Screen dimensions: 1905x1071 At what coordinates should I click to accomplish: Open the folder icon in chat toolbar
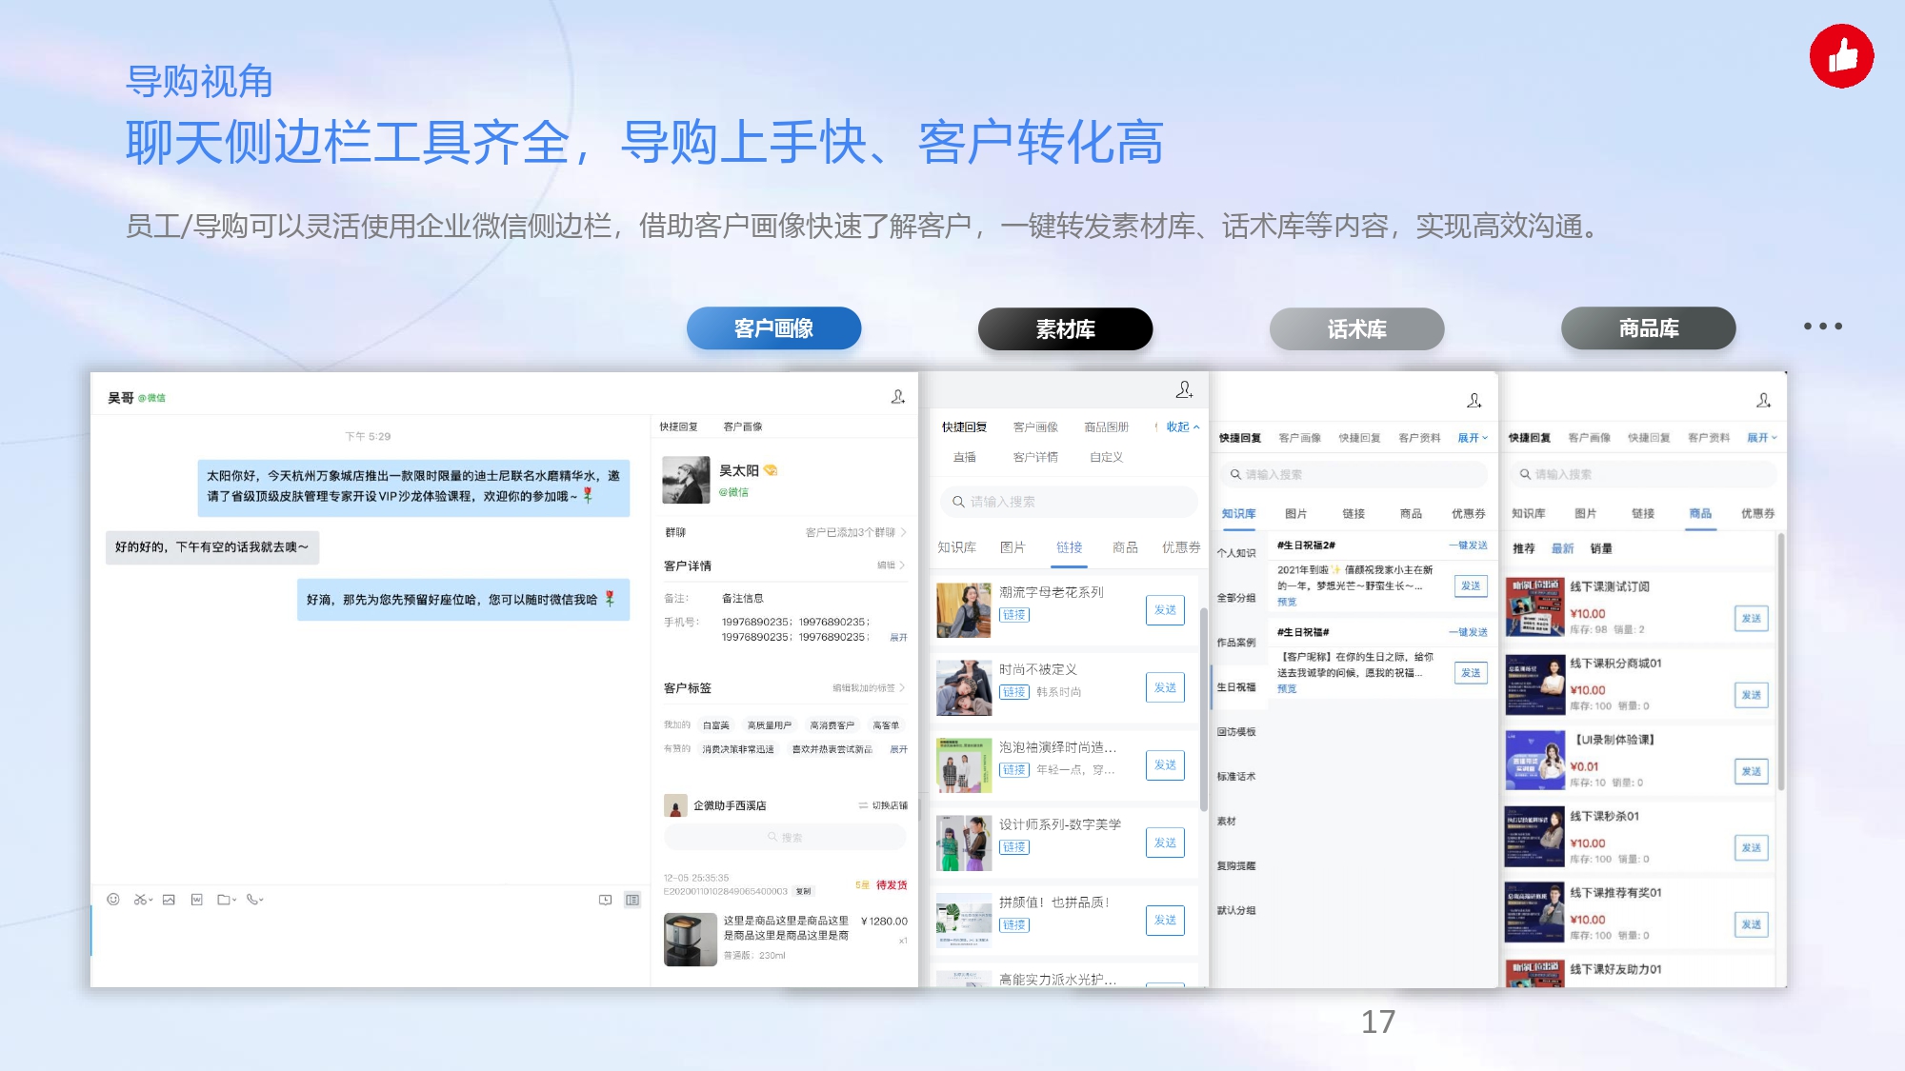224,899
